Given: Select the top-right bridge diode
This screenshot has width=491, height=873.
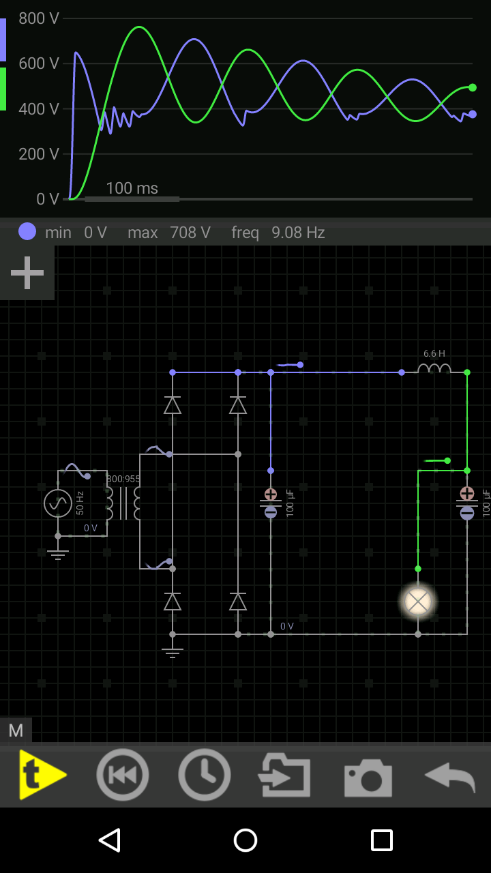Looking at the screenshot, I should (x=238, y=405).
